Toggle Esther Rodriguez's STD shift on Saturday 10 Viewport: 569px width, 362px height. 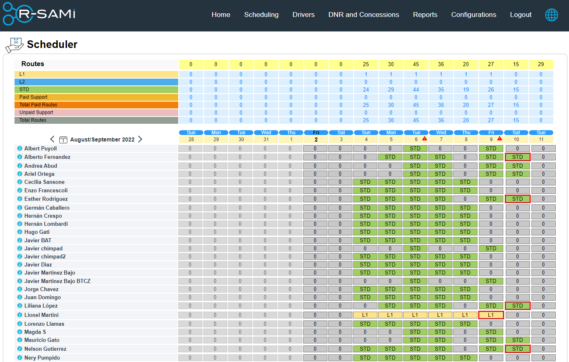517,199
